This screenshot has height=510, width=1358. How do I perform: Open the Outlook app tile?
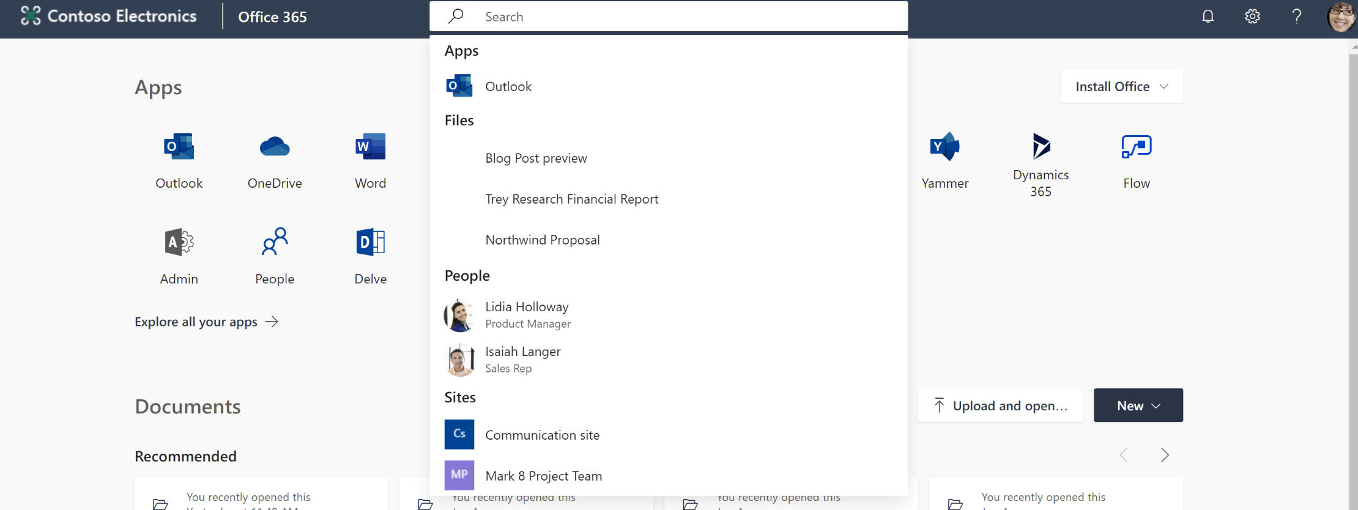[179, 161]
